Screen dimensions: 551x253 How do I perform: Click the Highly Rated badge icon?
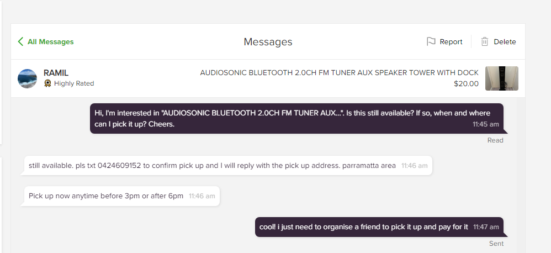pos(47,83)
